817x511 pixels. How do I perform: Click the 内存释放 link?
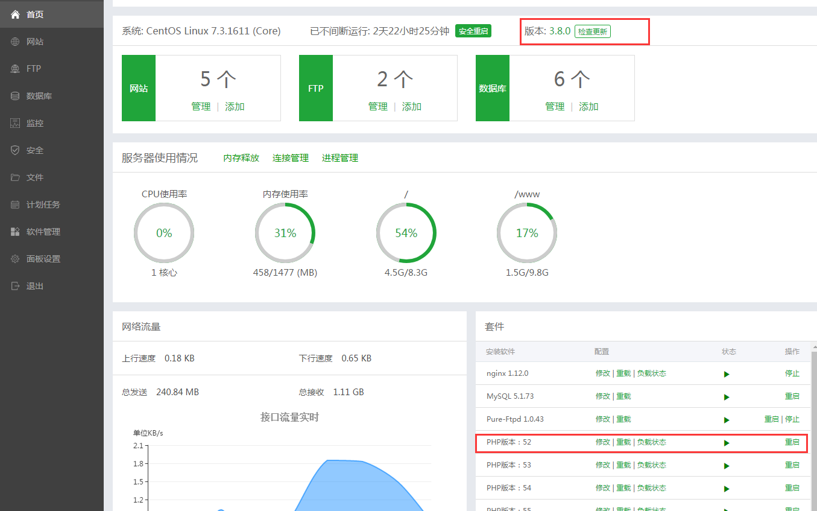click(241, 158)
